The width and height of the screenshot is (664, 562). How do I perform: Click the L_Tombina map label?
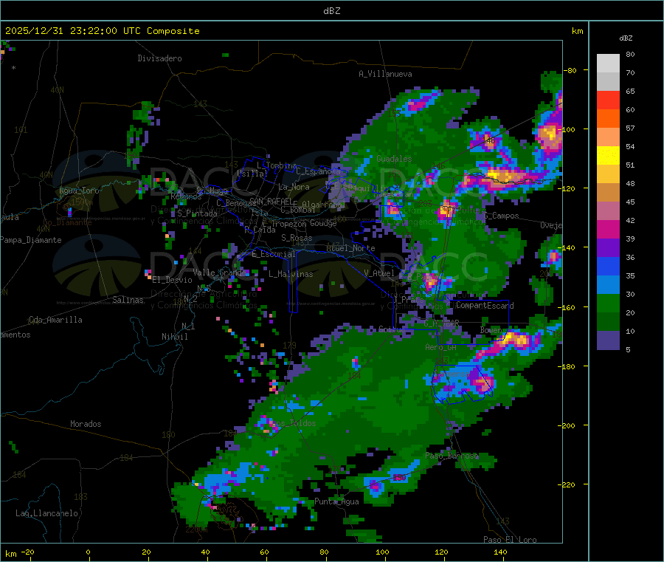(277, 165)
